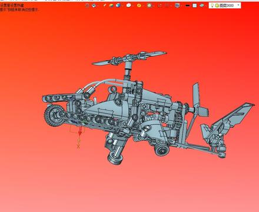Click the view orientation cube icon
Screen dimensions: 259x212
[94, 5]
